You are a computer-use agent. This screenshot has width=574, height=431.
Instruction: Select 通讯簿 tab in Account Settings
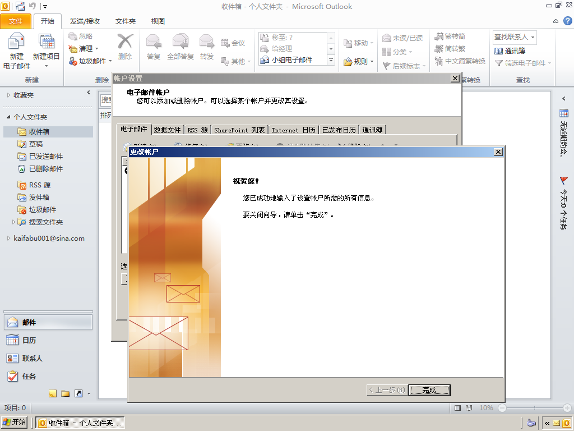click(x=372, y=130)
